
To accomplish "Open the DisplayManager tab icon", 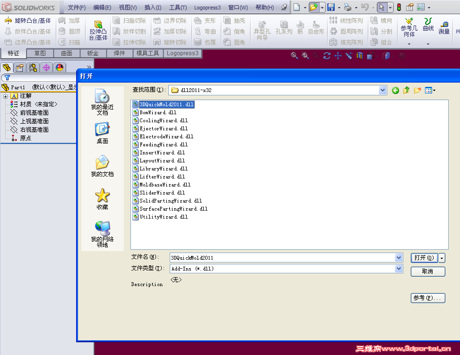I will (x=60, y=68).
